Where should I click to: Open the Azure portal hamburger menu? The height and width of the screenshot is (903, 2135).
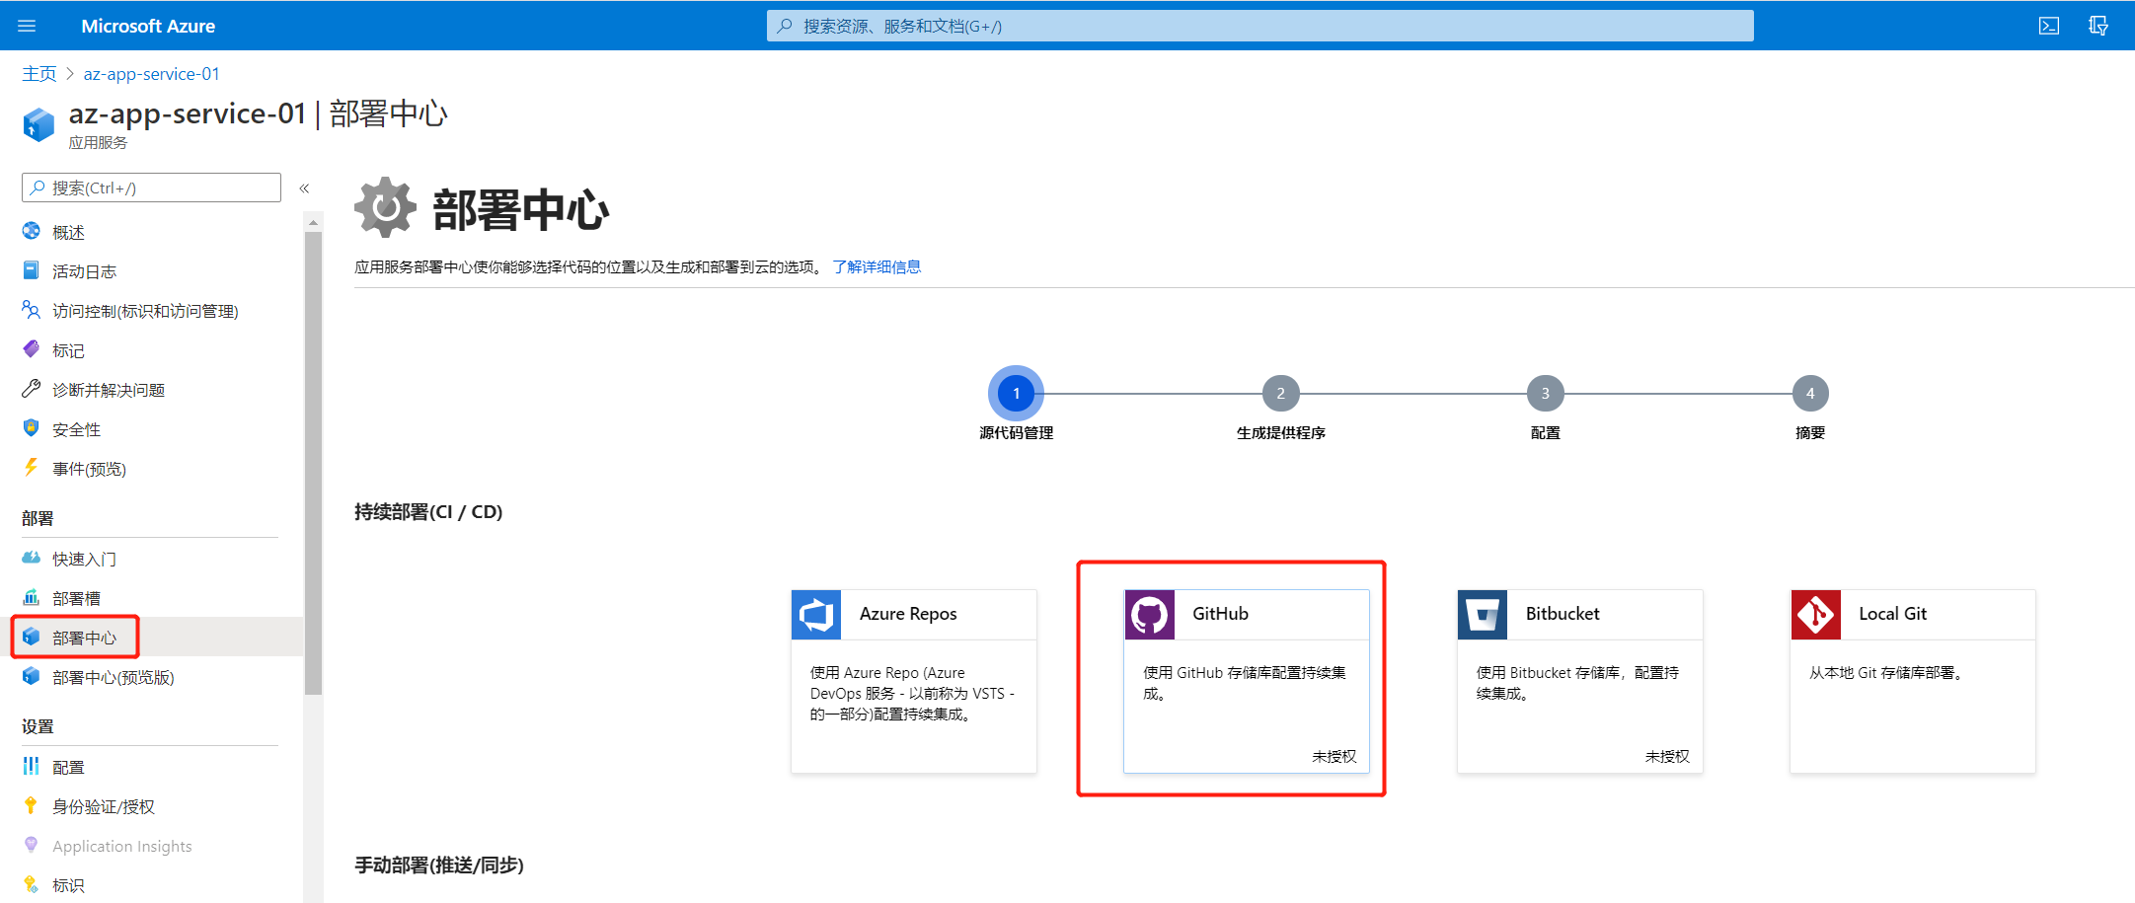click(27, 26)
